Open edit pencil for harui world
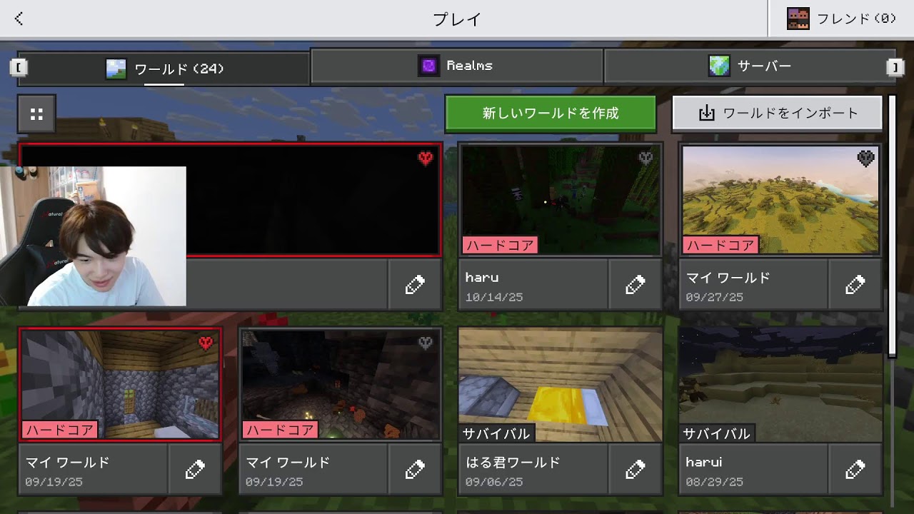Image resolution: width=914 pixels, height=514 pixels. coord(855,469)
